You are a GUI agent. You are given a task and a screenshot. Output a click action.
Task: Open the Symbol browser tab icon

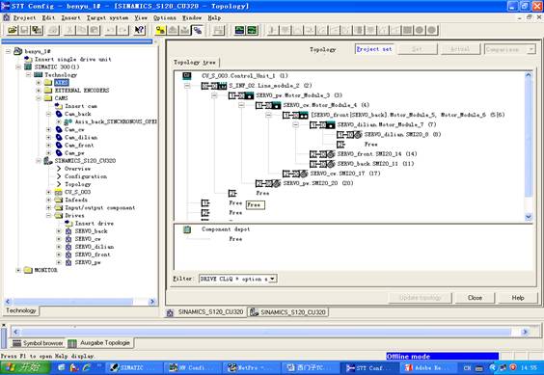pyautogui.click(x=17, y=343)
